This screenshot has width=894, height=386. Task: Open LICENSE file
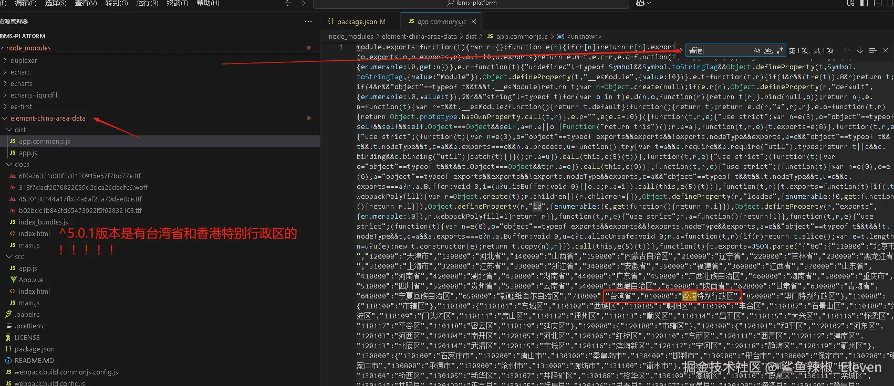point(160,337)
